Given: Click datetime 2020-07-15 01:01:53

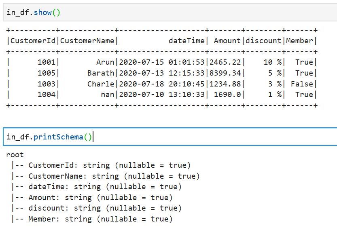Looking at the screenshot, I should click(162, 62).
